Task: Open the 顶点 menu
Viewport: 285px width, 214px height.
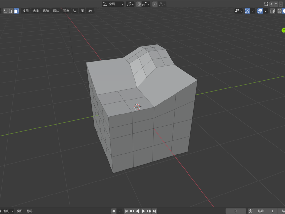Action: click(66, 11)
